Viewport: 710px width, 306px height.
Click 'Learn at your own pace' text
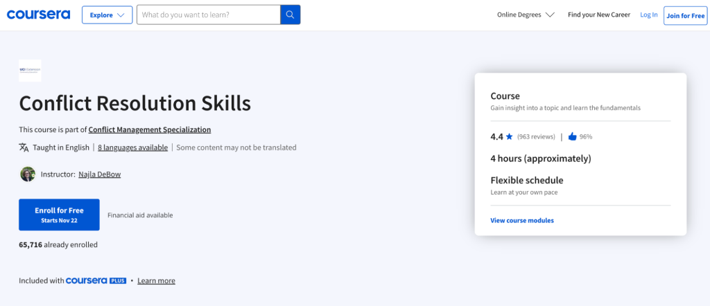(x=524, y=192)
